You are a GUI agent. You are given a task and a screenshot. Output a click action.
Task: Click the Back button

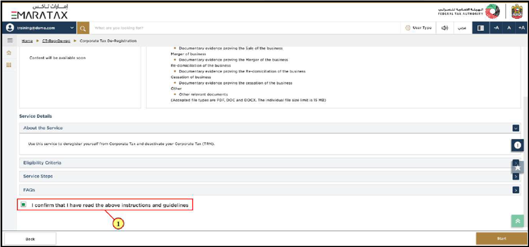(x=30, y=238)
